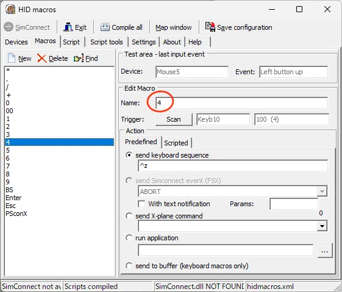This screenshot has height=292, width=342.
Task: Click the browse ... button for run application
Action: (325, 251)
